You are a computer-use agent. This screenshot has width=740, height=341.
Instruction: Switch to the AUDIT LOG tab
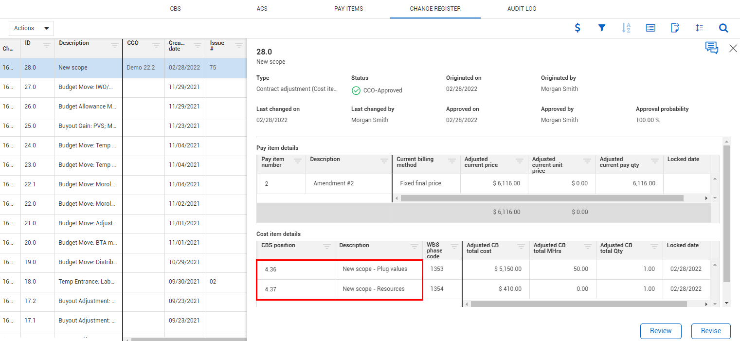click(x=522, y=9)
